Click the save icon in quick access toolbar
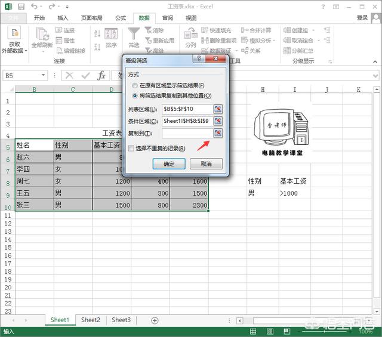This screenshot has width=382, height=337. [x=21, y=7]
